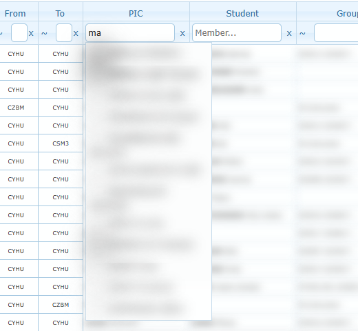Select CYHU To cell in CZBM From row
Viewport: 358px width, 331px height.
(61, 108)
